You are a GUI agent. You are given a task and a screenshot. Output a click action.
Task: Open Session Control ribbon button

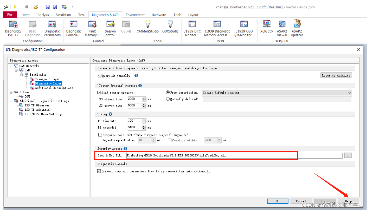110,29
